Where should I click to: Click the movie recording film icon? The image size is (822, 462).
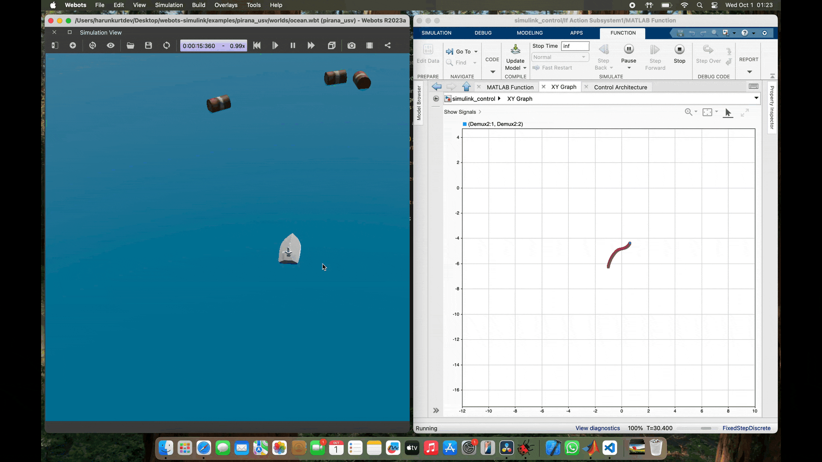pos(369,45)
